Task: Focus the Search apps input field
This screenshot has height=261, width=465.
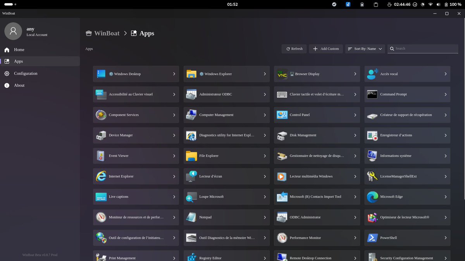Action: tap(423, 49)
